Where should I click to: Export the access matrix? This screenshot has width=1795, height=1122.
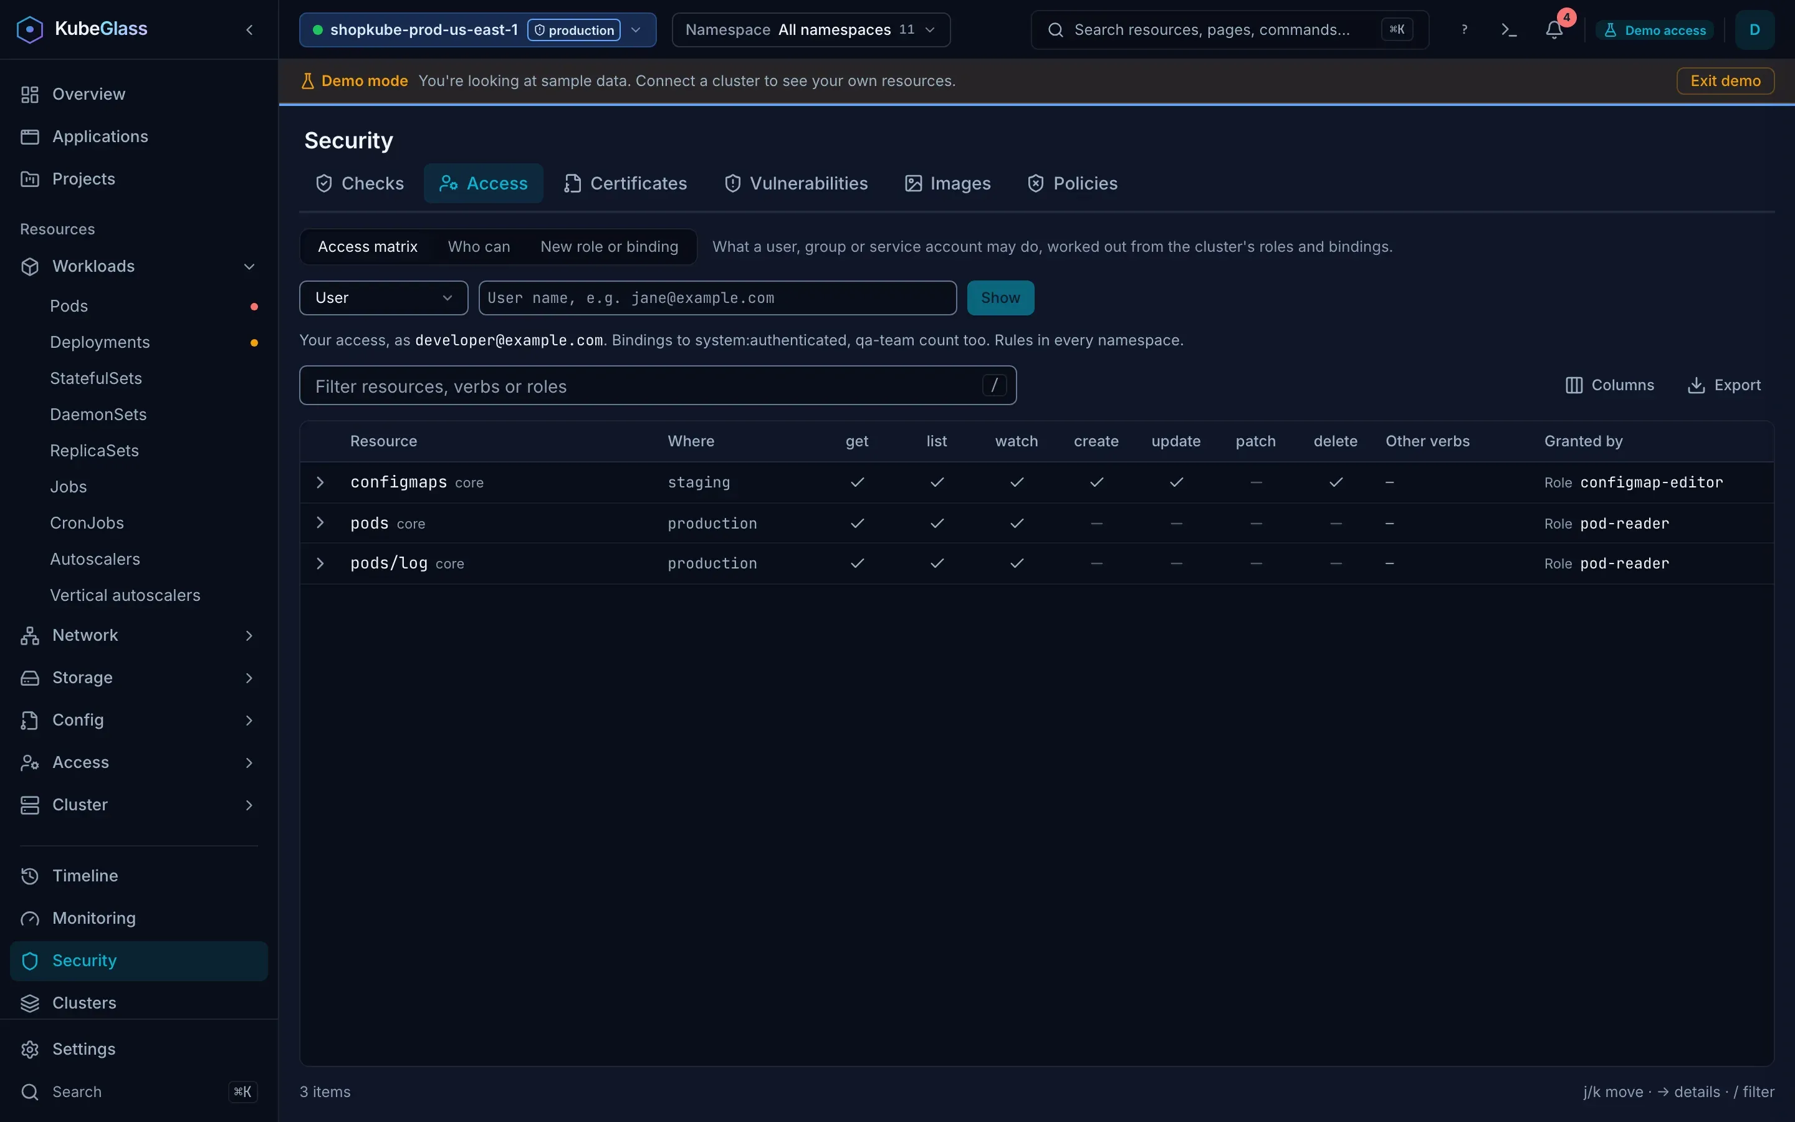click(1724, 385)
